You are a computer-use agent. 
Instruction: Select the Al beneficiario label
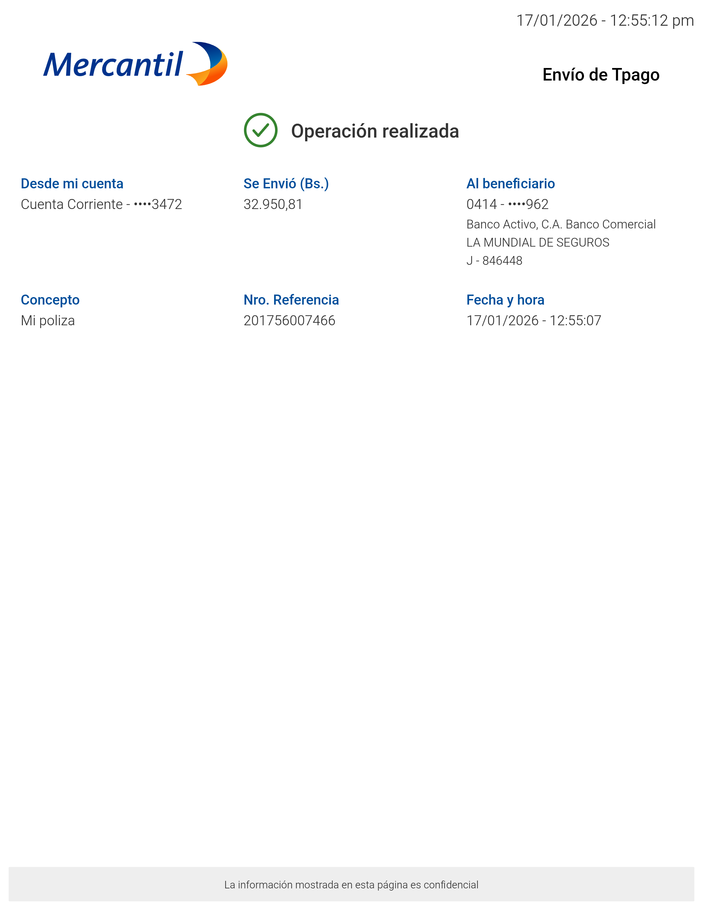510,183
